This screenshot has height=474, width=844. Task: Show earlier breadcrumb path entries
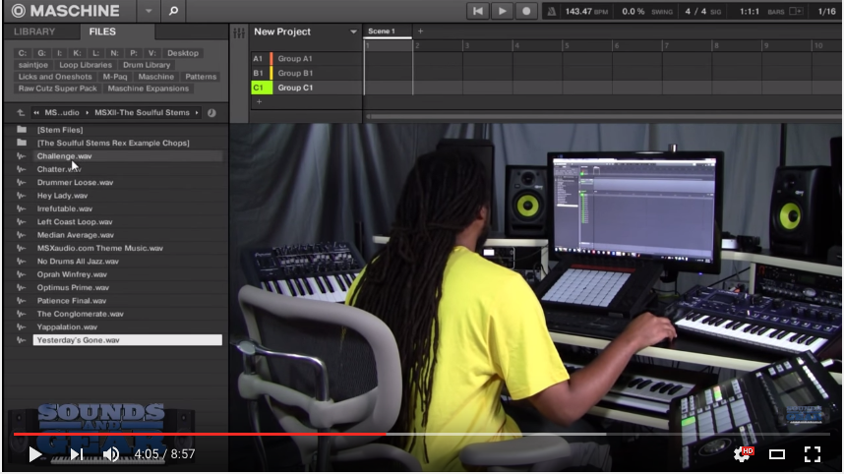[36, 113]
